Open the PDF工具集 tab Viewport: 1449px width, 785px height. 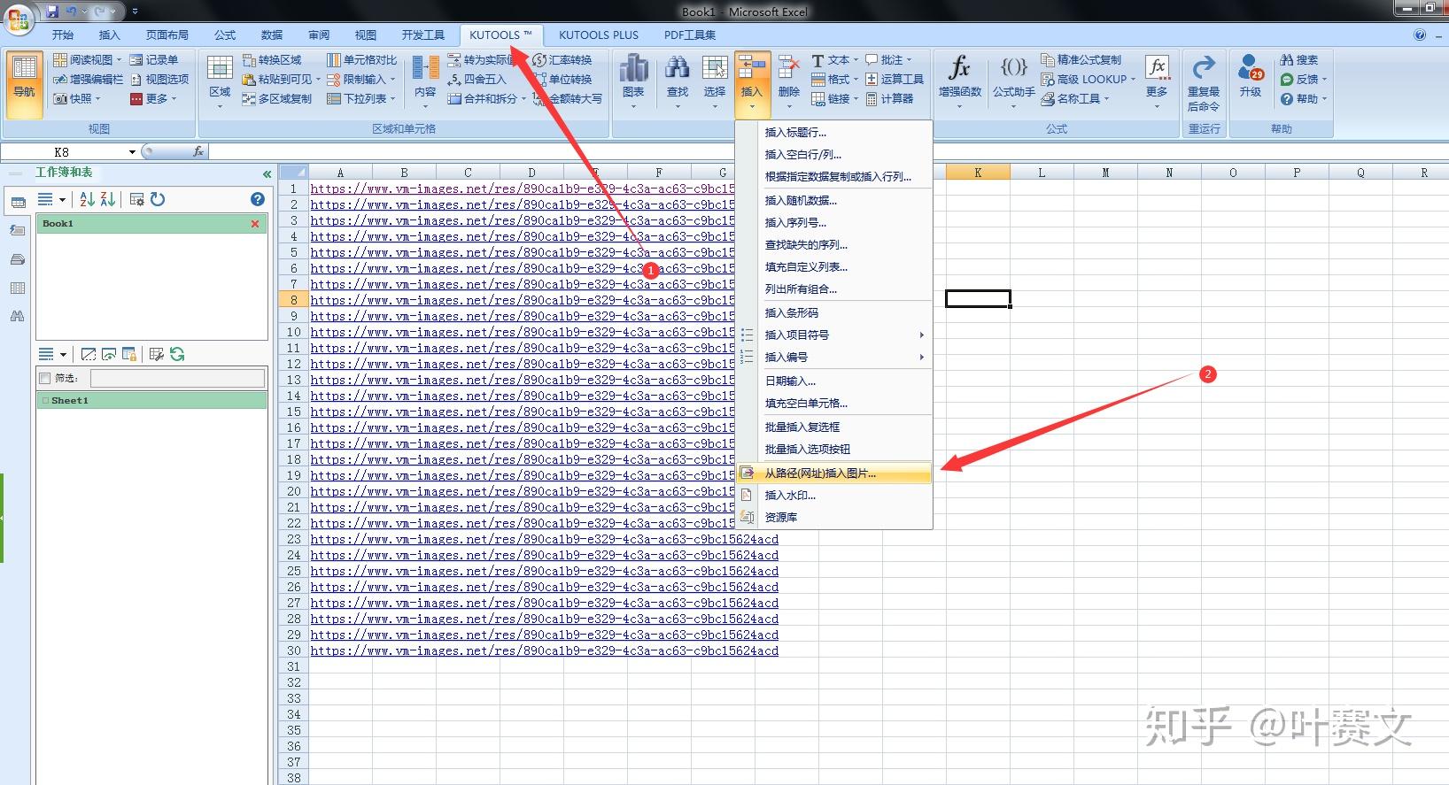tap(690, 35)
